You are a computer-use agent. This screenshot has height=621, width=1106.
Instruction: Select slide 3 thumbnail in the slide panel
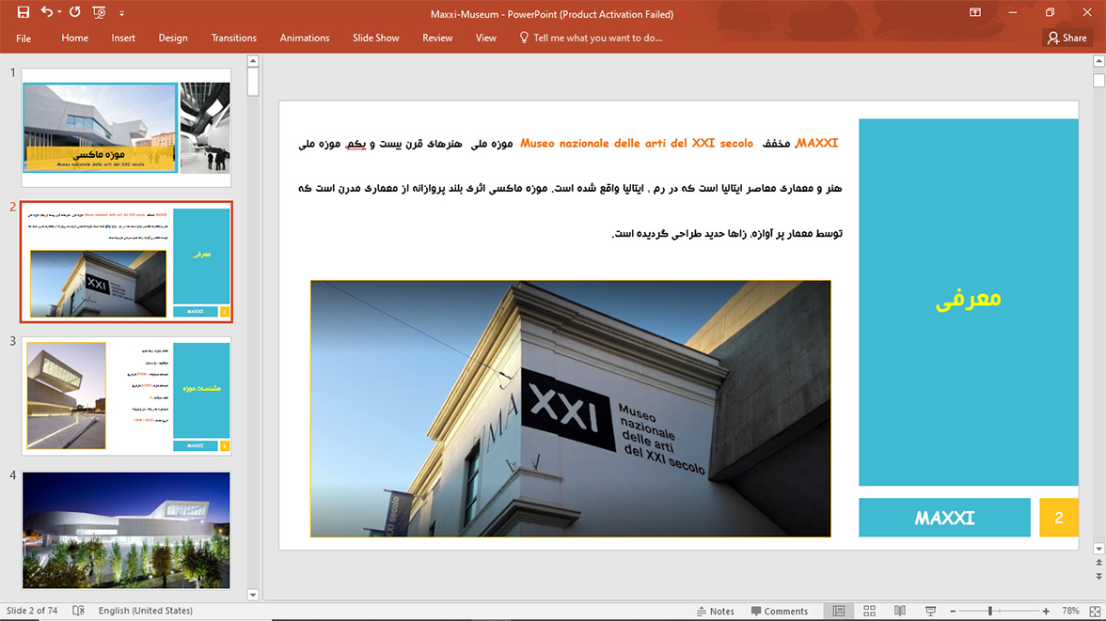[x=126, y=396]
